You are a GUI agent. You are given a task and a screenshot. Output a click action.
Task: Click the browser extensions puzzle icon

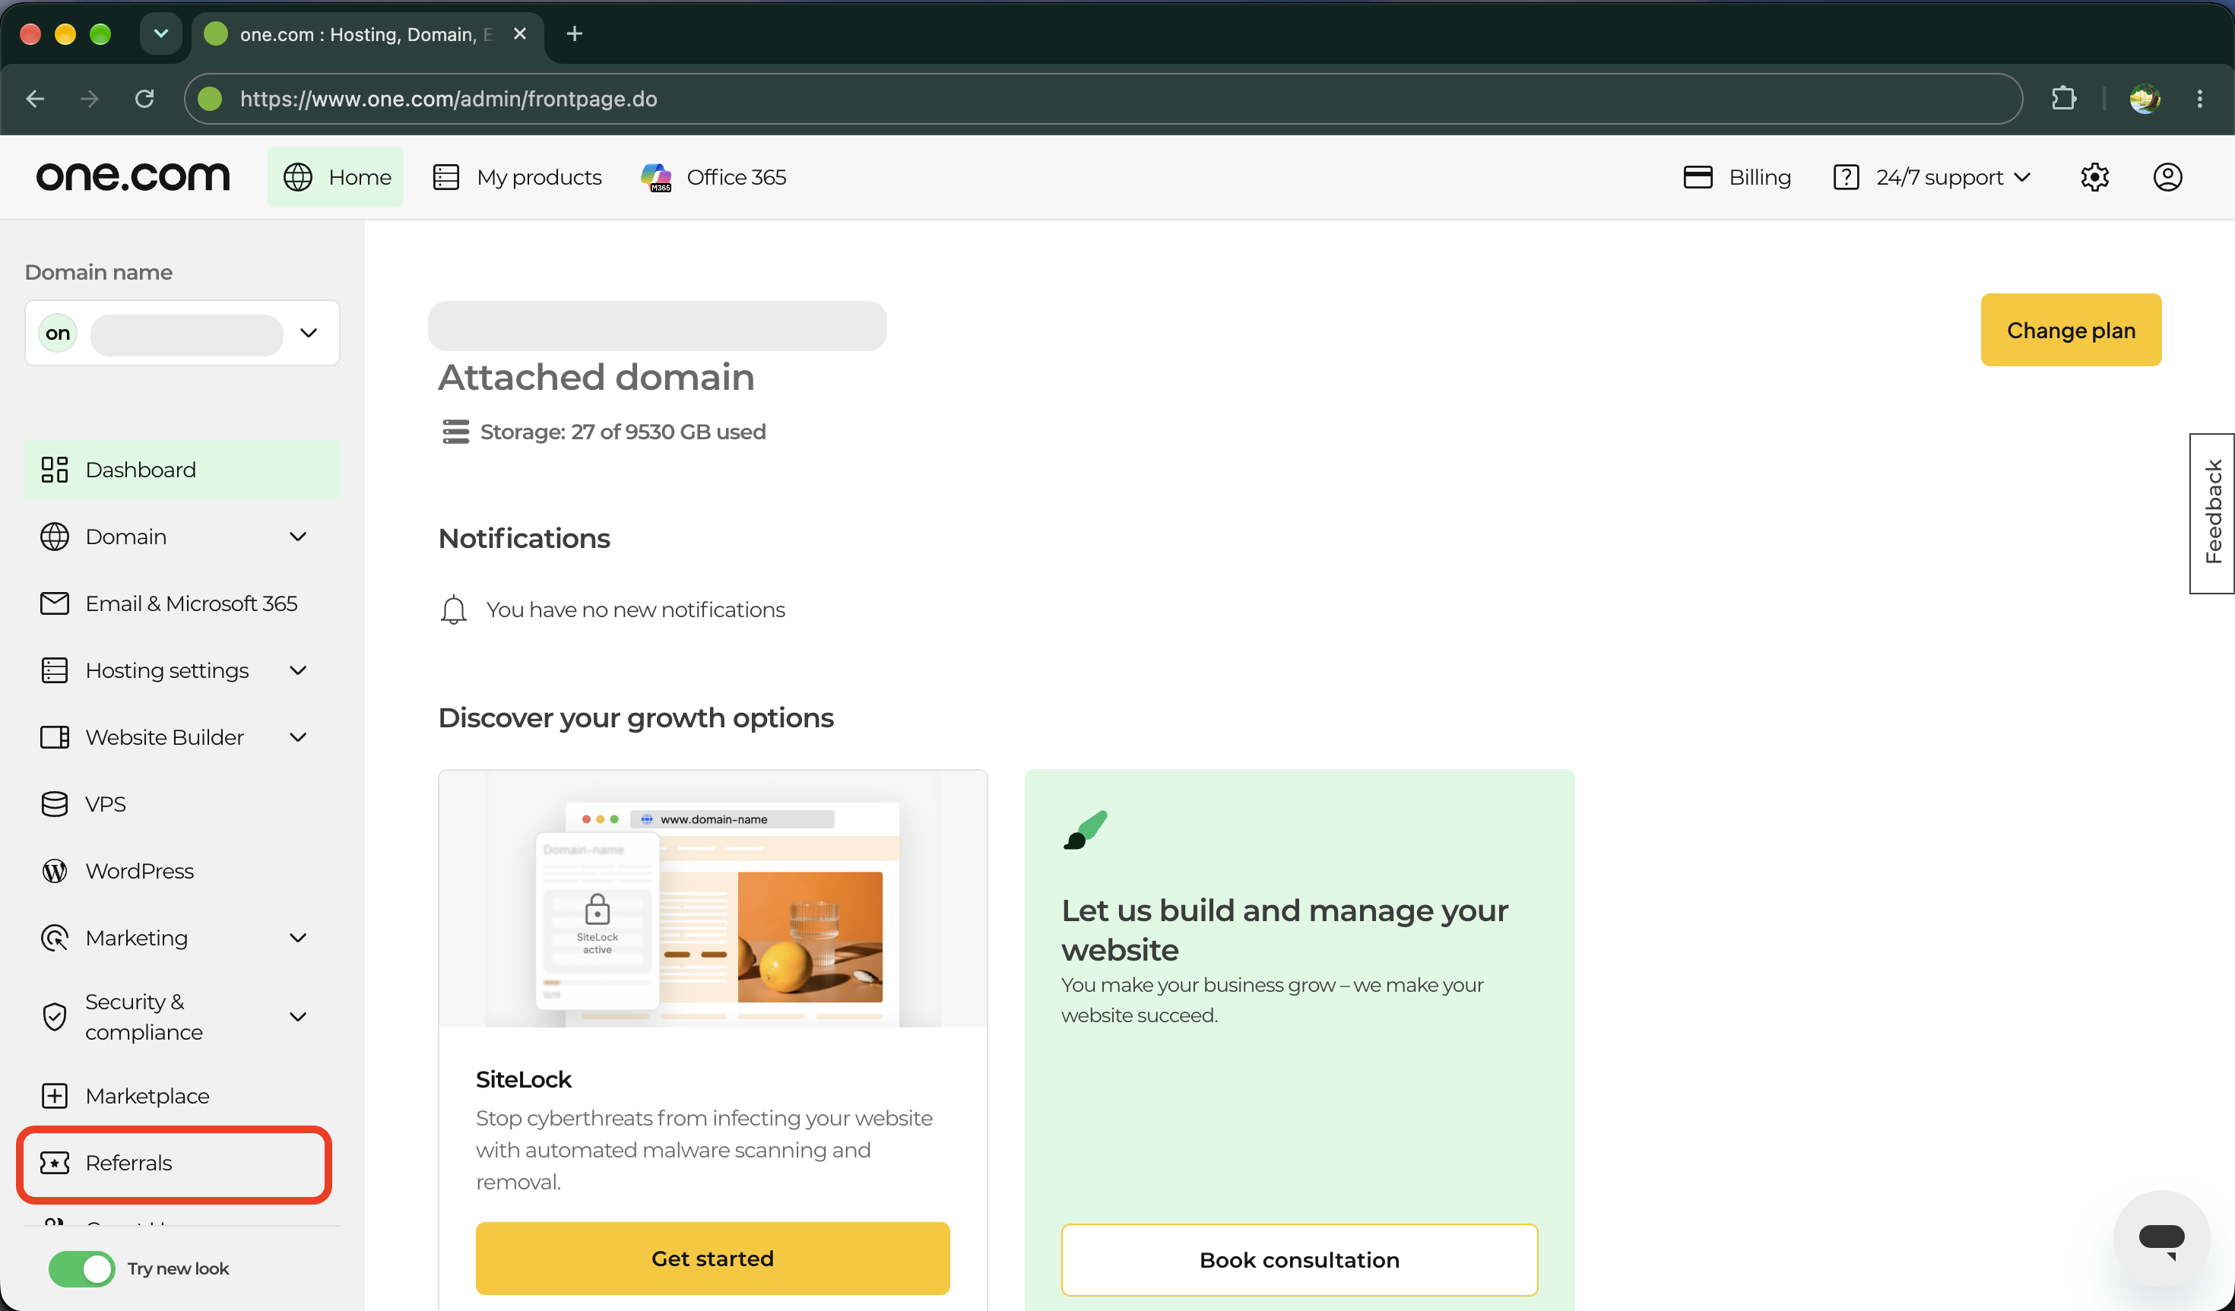click(x=2064, y=98)
